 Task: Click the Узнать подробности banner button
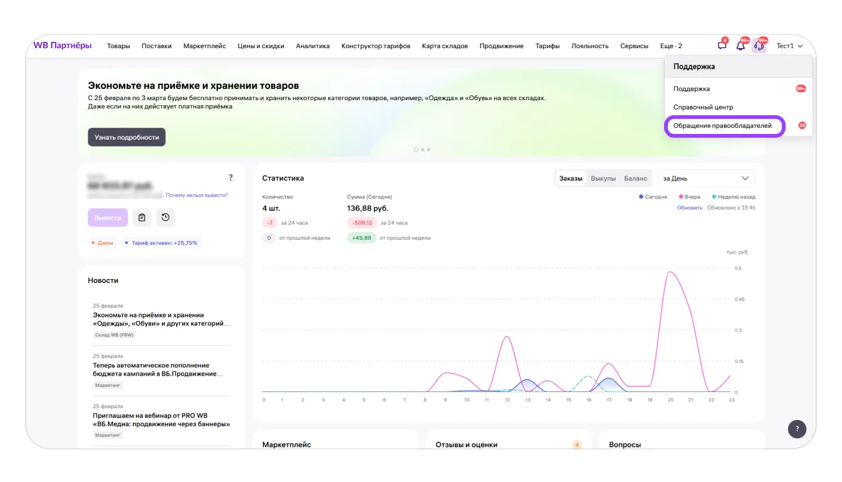127,137
